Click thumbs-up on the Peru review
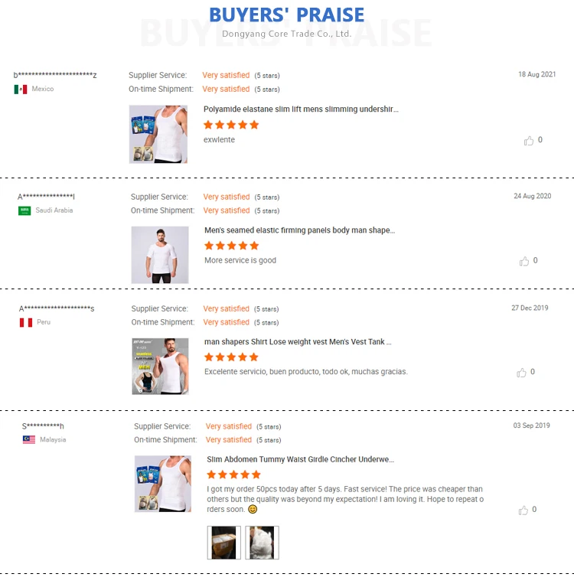This screenshot has width=574, height=587. [521, 373]
